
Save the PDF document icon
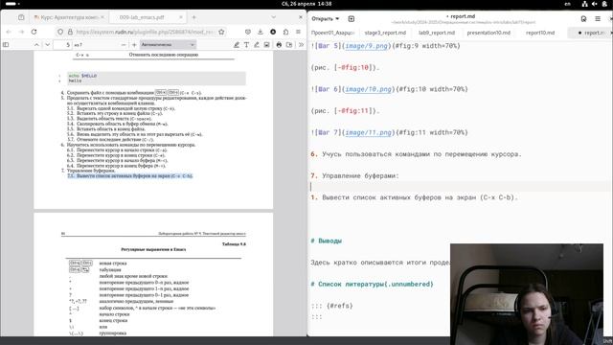coord(289,45)
